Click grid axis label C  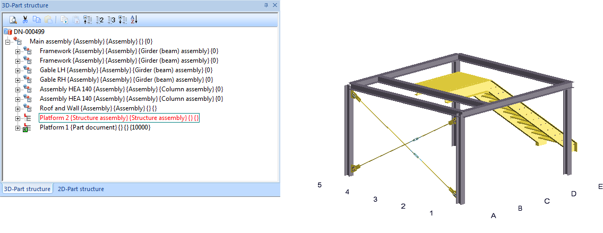pos(547,201)
